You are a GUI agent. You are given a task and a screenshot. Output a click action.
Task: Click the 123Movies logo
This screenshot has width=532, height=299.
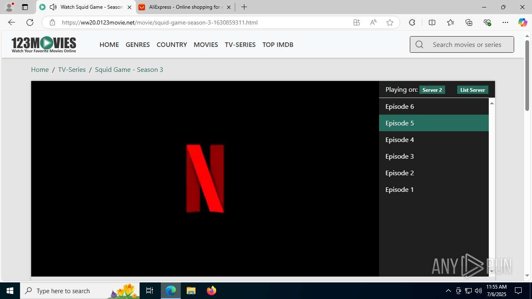pos(44,44)
